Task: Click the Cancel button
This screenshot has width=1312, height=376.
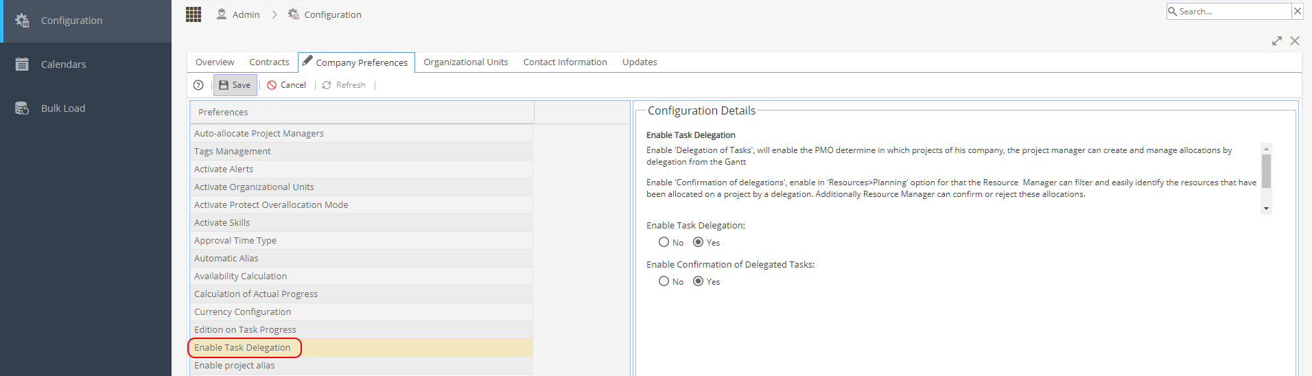Action: 287,85
